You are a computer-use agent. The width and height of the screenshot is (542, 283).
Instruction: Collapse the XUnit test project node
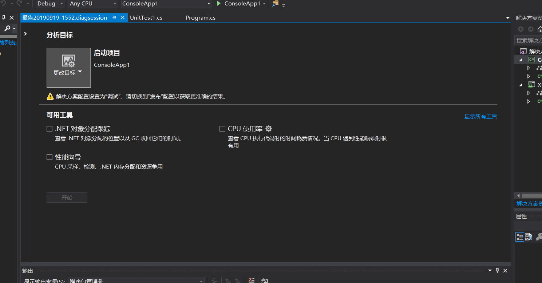[x=521, y=85]
